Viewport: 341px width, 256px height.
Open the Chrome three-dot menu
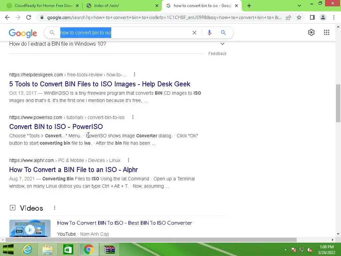click(334, 17)
